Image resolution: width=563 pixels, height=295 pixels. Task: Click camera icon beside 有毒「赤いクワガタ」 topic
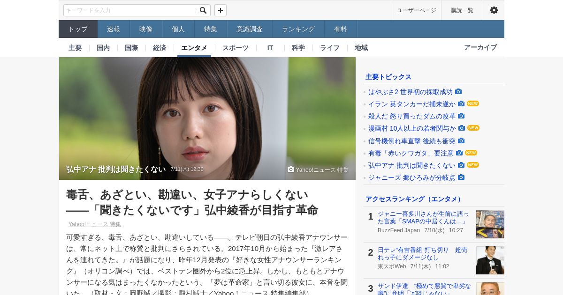click(x=459, y=153)
